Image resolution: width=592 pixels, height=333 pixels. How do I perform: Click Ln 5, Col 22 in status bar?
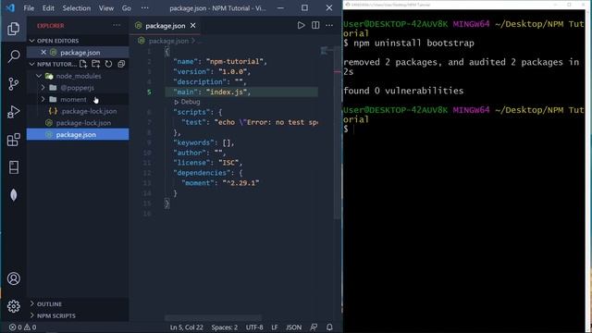click(187, 327)
